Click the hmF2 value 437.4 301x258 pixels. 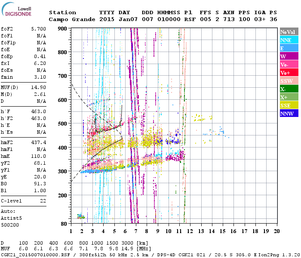tap(38, 142)
